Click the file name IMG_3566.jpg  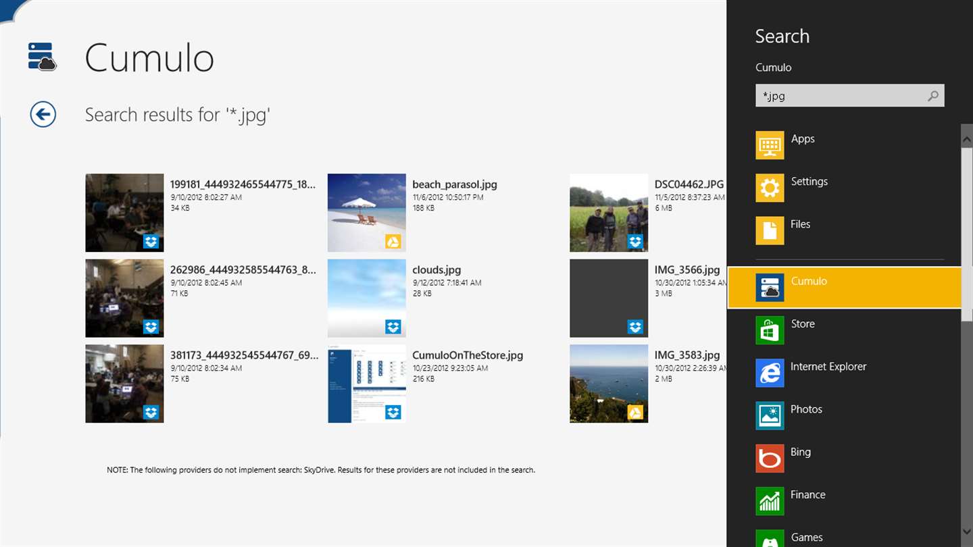click(687, 269)
